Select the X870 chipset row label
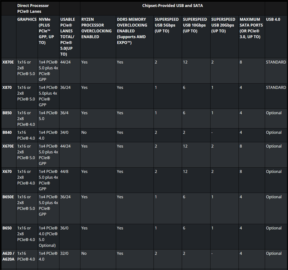Screen dimensions: 288x270 pos(7,88)
